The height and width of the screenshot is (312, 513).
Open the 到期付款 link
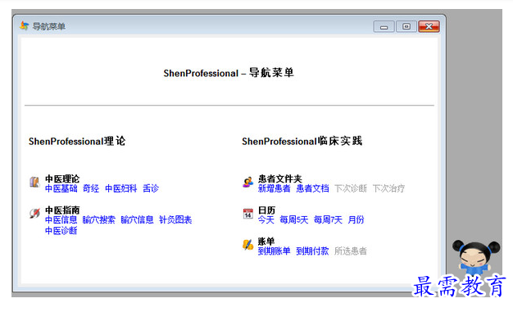pos(312,251)
